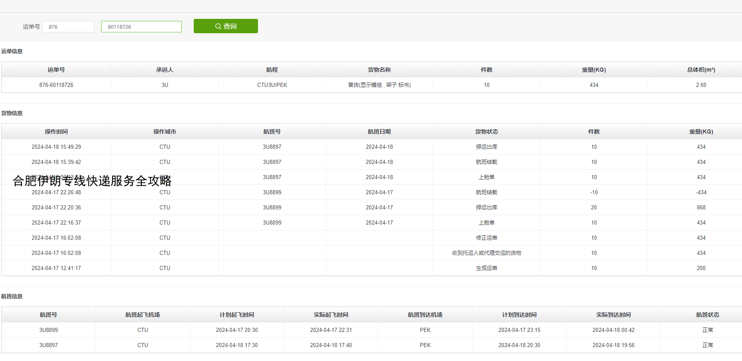Click the 货物状态 column header
The image size is (742, 361).
tap(486, 132)
